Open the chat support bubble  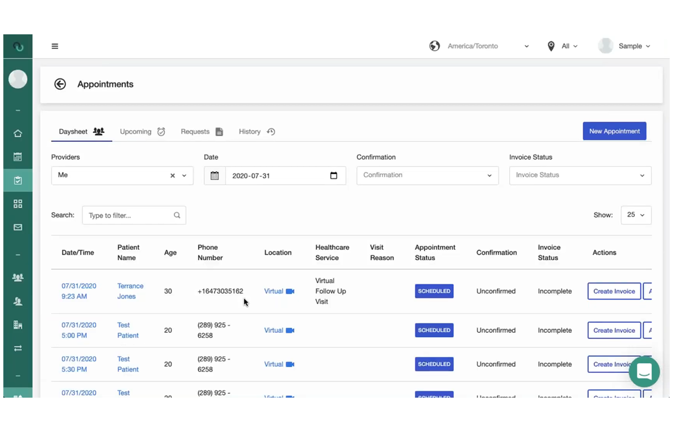[x=644, y=372]
